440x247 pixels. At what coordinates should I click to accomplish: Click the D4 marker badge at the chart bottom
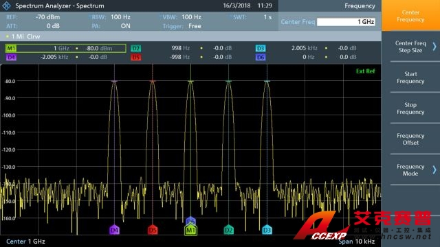pyautogui.click(x=114, y=230)
